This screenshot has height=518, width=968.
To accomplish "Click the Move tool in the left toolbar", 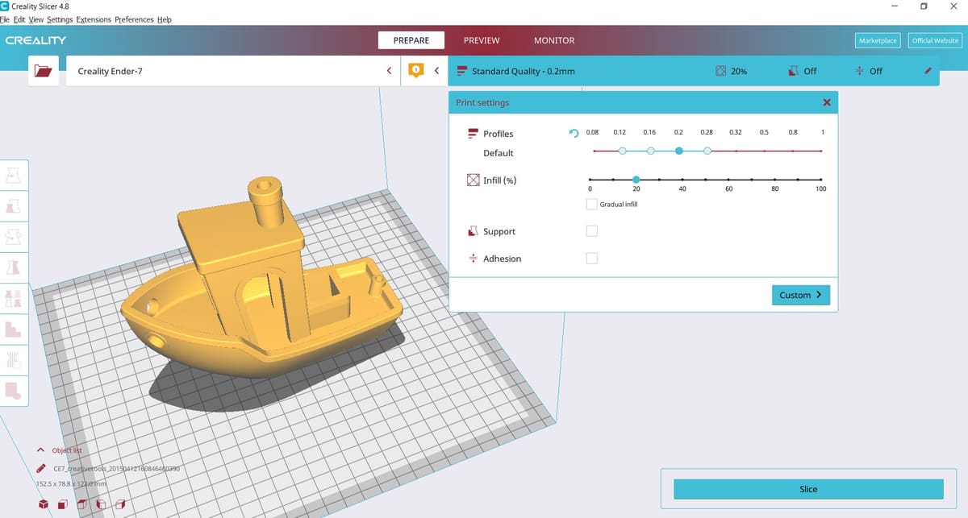I will [13, 175].
